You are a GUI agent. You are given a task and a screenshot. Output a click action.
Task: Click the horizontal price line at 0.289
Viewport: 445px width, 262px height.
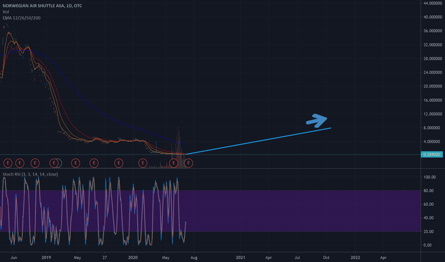tap(210, 154)
